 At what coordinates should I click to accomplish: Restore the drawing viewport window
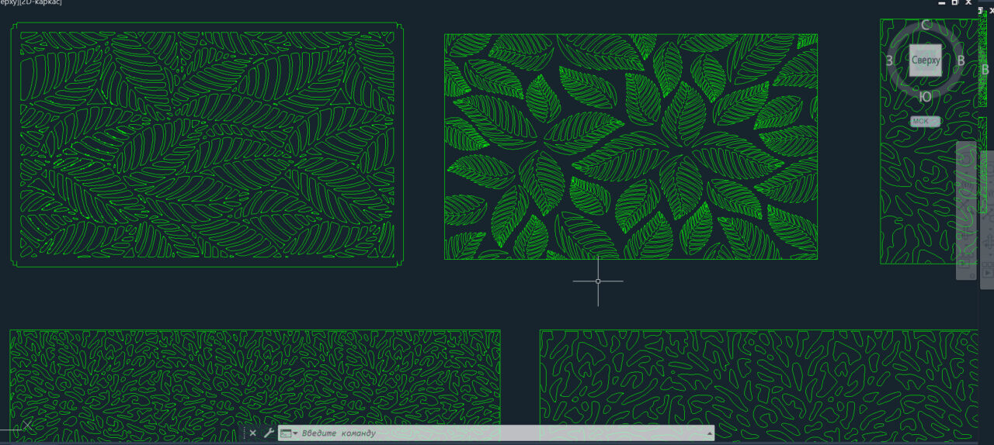(x=956, y=2)
